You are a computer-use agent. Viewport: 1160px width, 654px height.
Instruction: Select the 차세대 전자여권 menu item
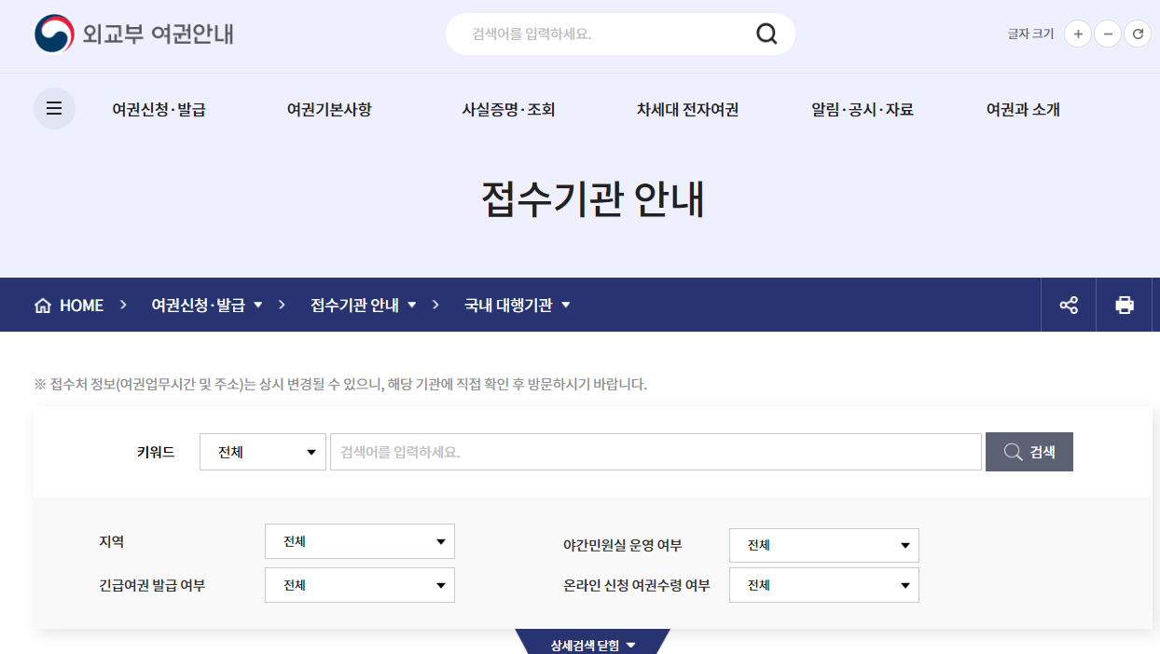[685, 109]
